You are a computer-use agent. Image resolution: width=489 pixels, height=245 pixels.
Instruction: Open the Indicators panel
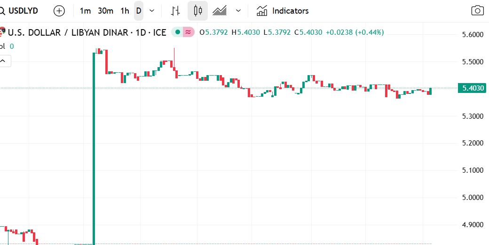coord(283,11)
